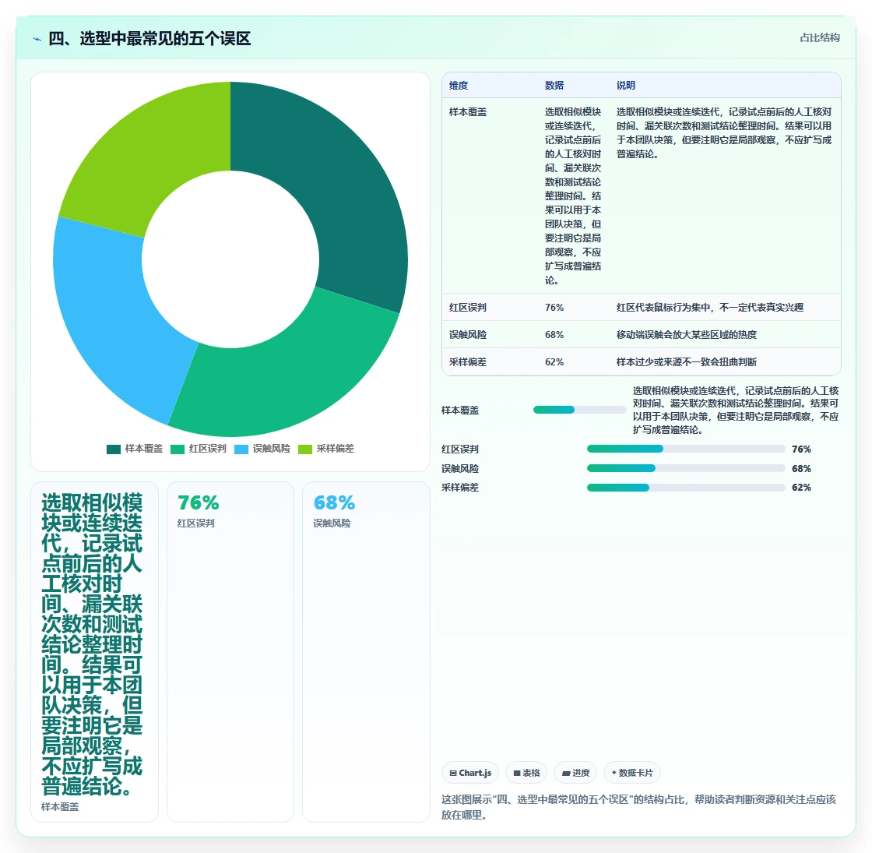Click the icon in the 进度 tag
The height and width of the screenshot is (853, 872).
[x=565, y=774]
